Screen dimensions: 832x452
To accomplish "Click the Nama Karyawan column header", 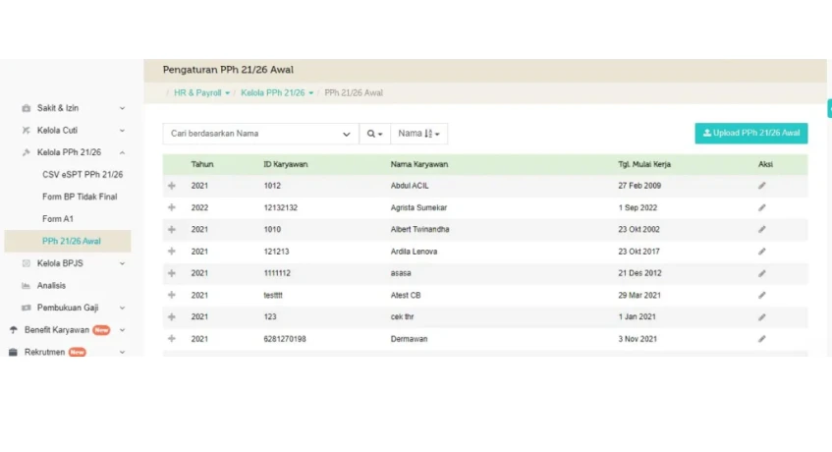I will pyautogui.click(x=419, y=164).
